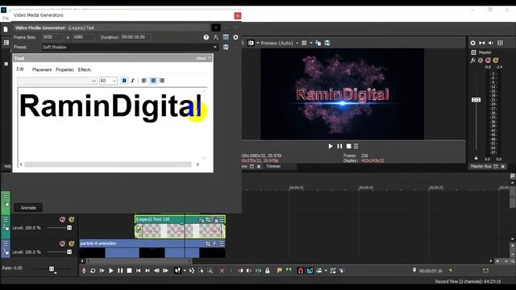Open the preview transport menu icon

(x=356, y=146)
